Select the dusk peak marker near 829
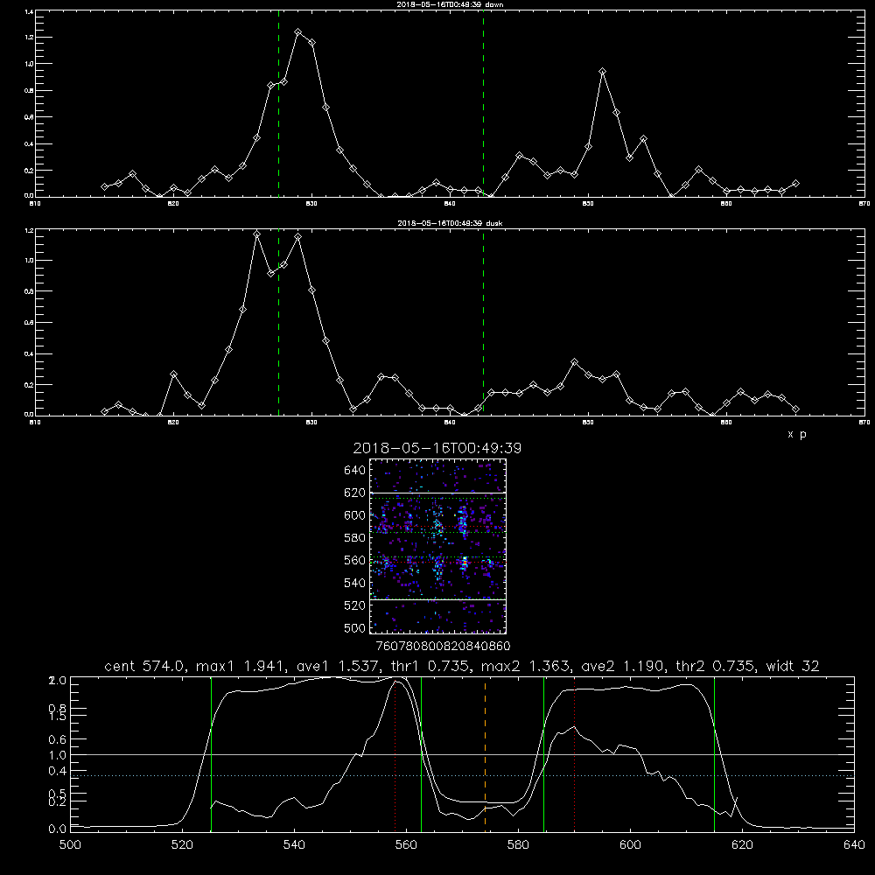Image resolution: width=875 pixels, height=875 pixels. pos(298,237)
